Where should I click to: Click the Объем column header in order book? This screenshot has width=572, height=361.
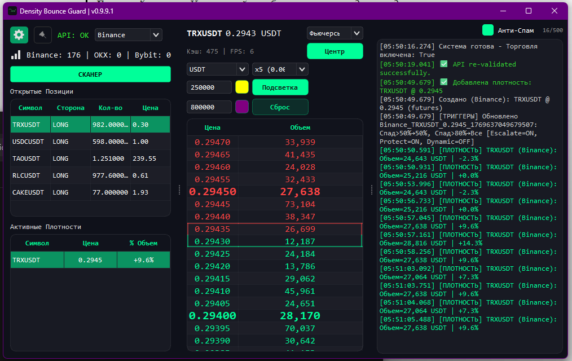pos(300,127)
